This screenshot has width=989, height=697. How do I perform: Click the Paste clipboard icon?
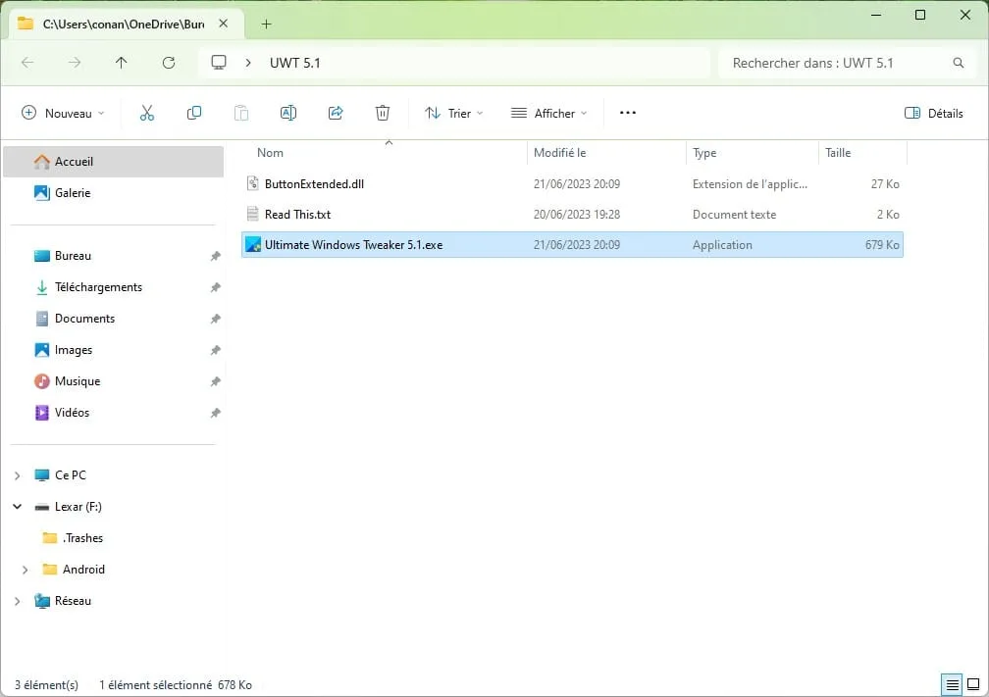click(241, 114)
